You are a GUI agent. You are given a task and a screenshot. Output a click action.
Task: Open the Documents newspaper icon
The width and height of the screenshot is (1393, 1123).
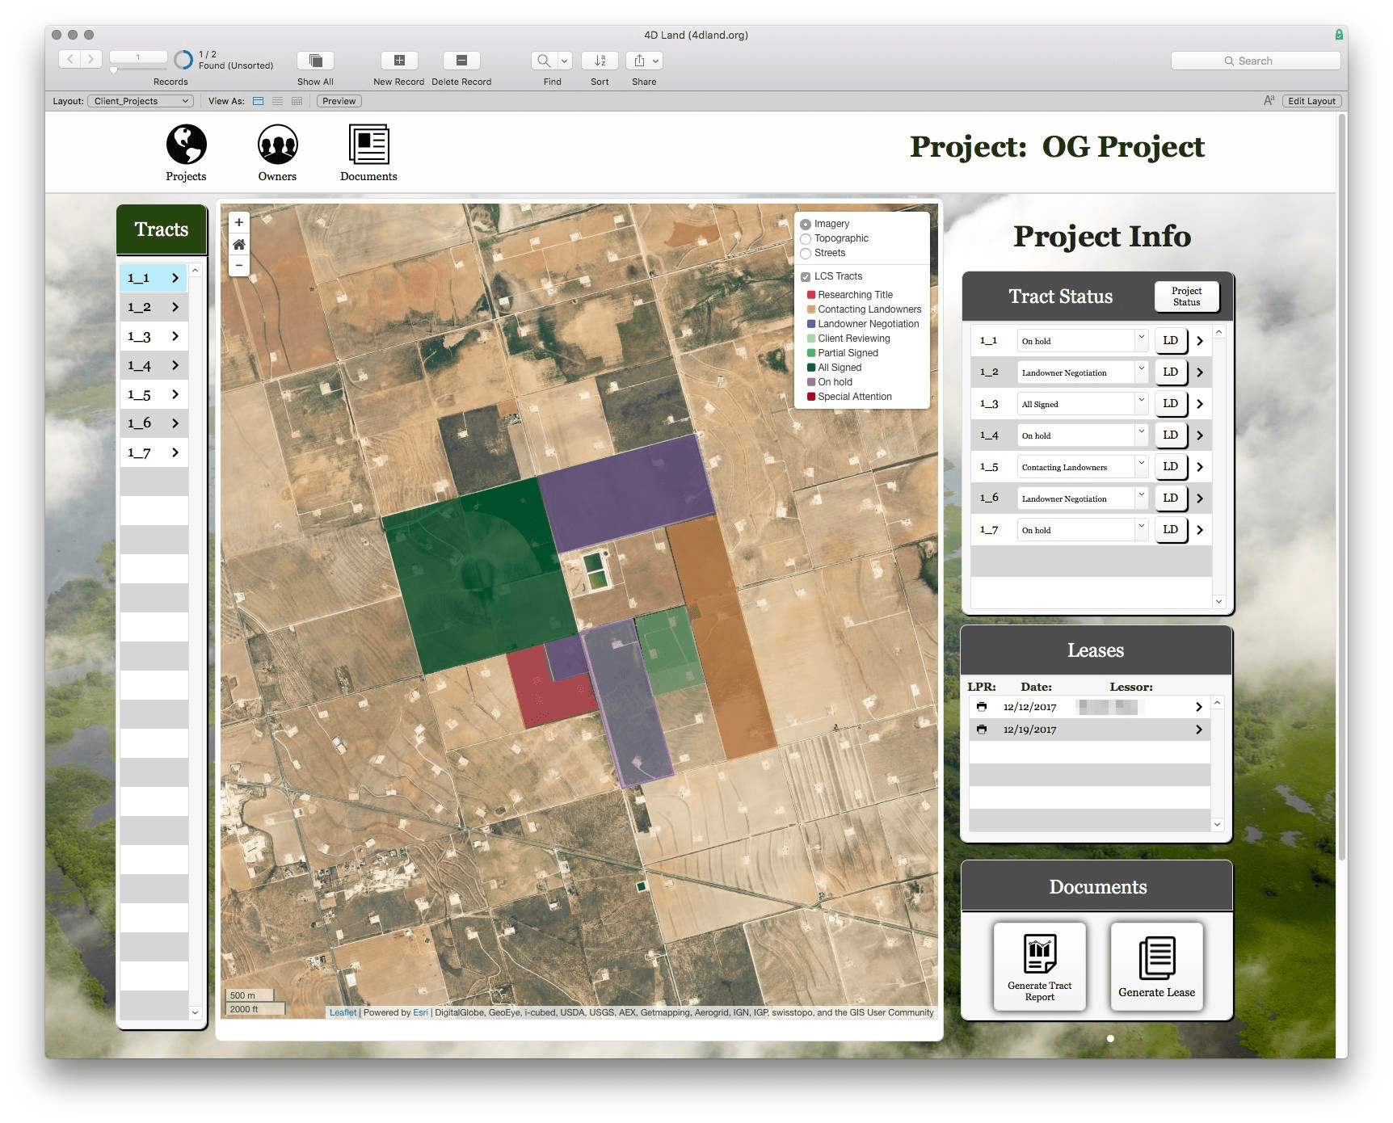(x=369, y=145)
